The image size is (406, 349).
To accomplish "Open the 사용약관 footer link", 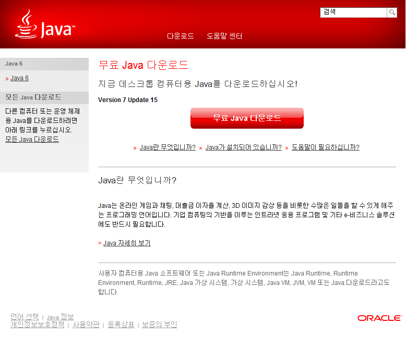I will (86, 325).
